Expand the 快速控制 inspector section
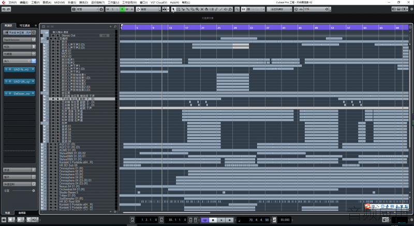 click(20, 184)
